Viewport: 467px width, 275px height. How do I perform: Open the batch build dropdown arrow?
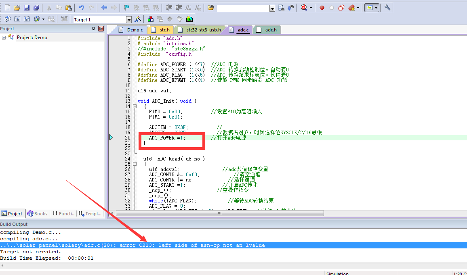coord(44,19)
